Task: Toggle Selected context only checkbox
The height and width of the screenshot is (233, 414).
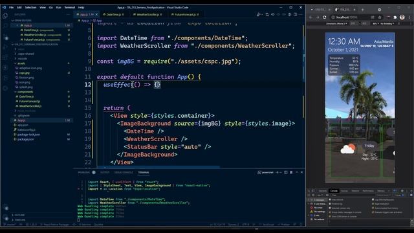Action: point(330,208)
